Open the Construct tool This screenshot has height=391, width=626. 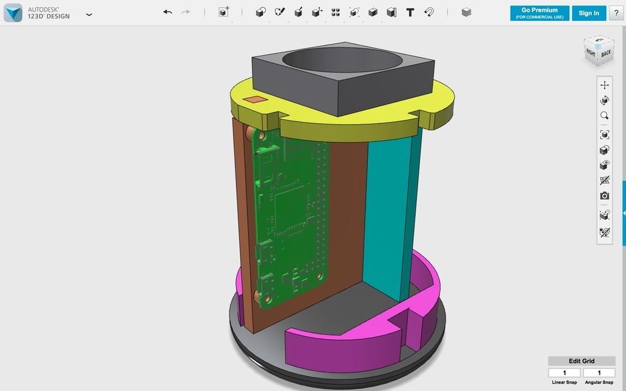pyautogui.click(x=298, y=12)
